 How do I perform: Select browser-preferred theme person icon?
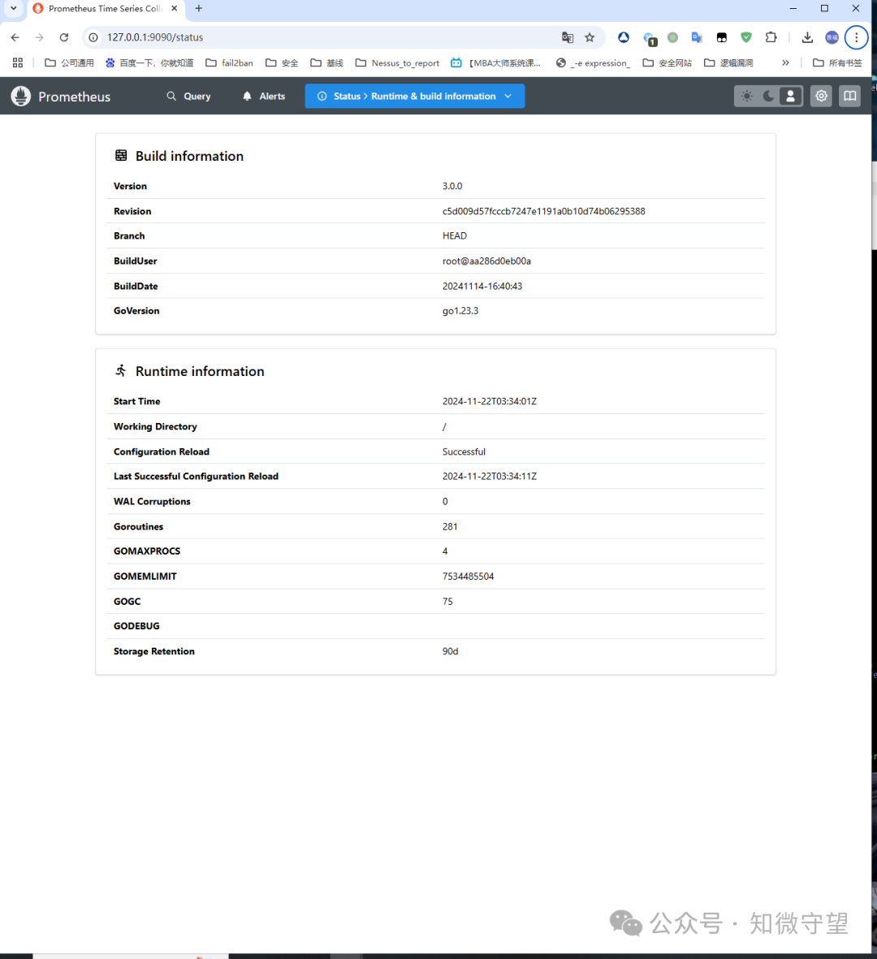(x=790, y=96)
